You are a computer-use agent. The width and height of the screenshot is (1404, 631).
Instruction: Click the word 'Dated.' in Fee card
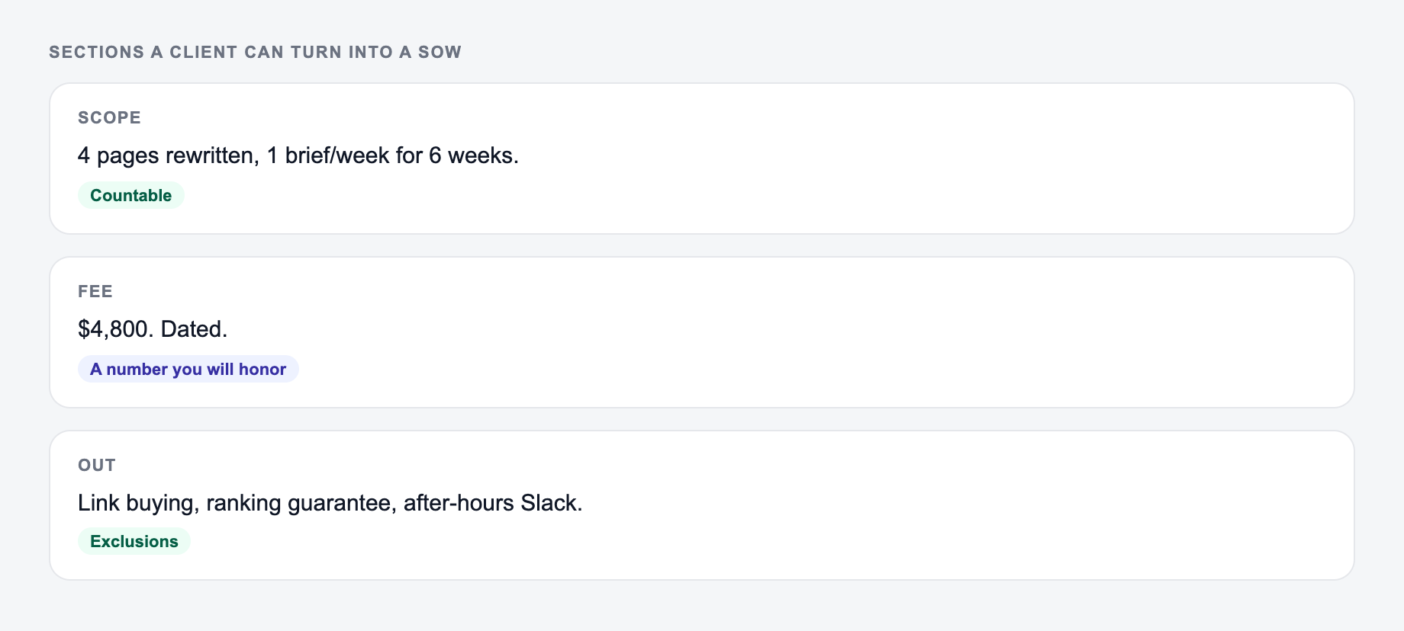194,329
